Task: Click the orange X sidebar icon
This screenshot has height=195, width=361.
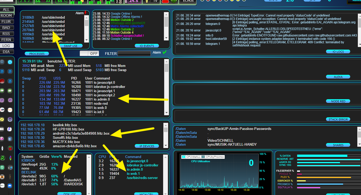Action: point(2,177)
